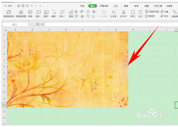
Task: Click the Redo arrow icon
Action: click(x=36, y=6)
